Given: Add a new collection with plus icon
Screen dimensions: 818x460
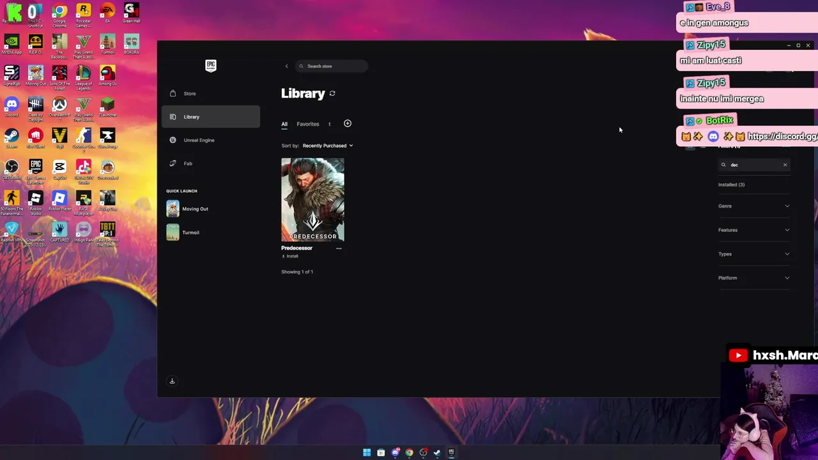Looking at the screenshot, I should 348,123.
